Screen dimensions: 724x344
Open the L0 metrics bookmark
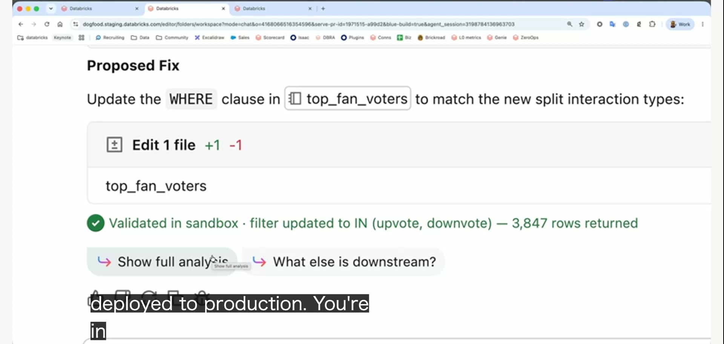(x=466, y=38)
